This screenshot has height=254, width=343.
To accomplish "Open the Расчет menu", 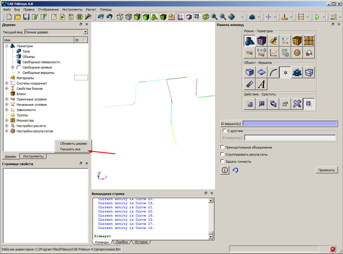I will pyautogui.click(x=91, y=9).
